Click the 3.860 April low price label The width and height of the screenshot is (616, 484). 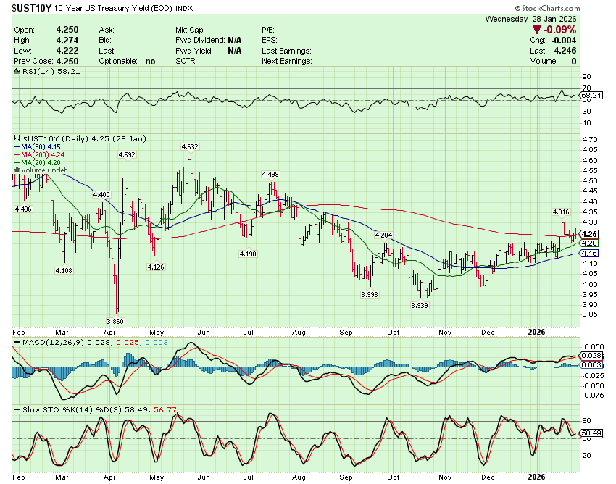coord(117,321)
